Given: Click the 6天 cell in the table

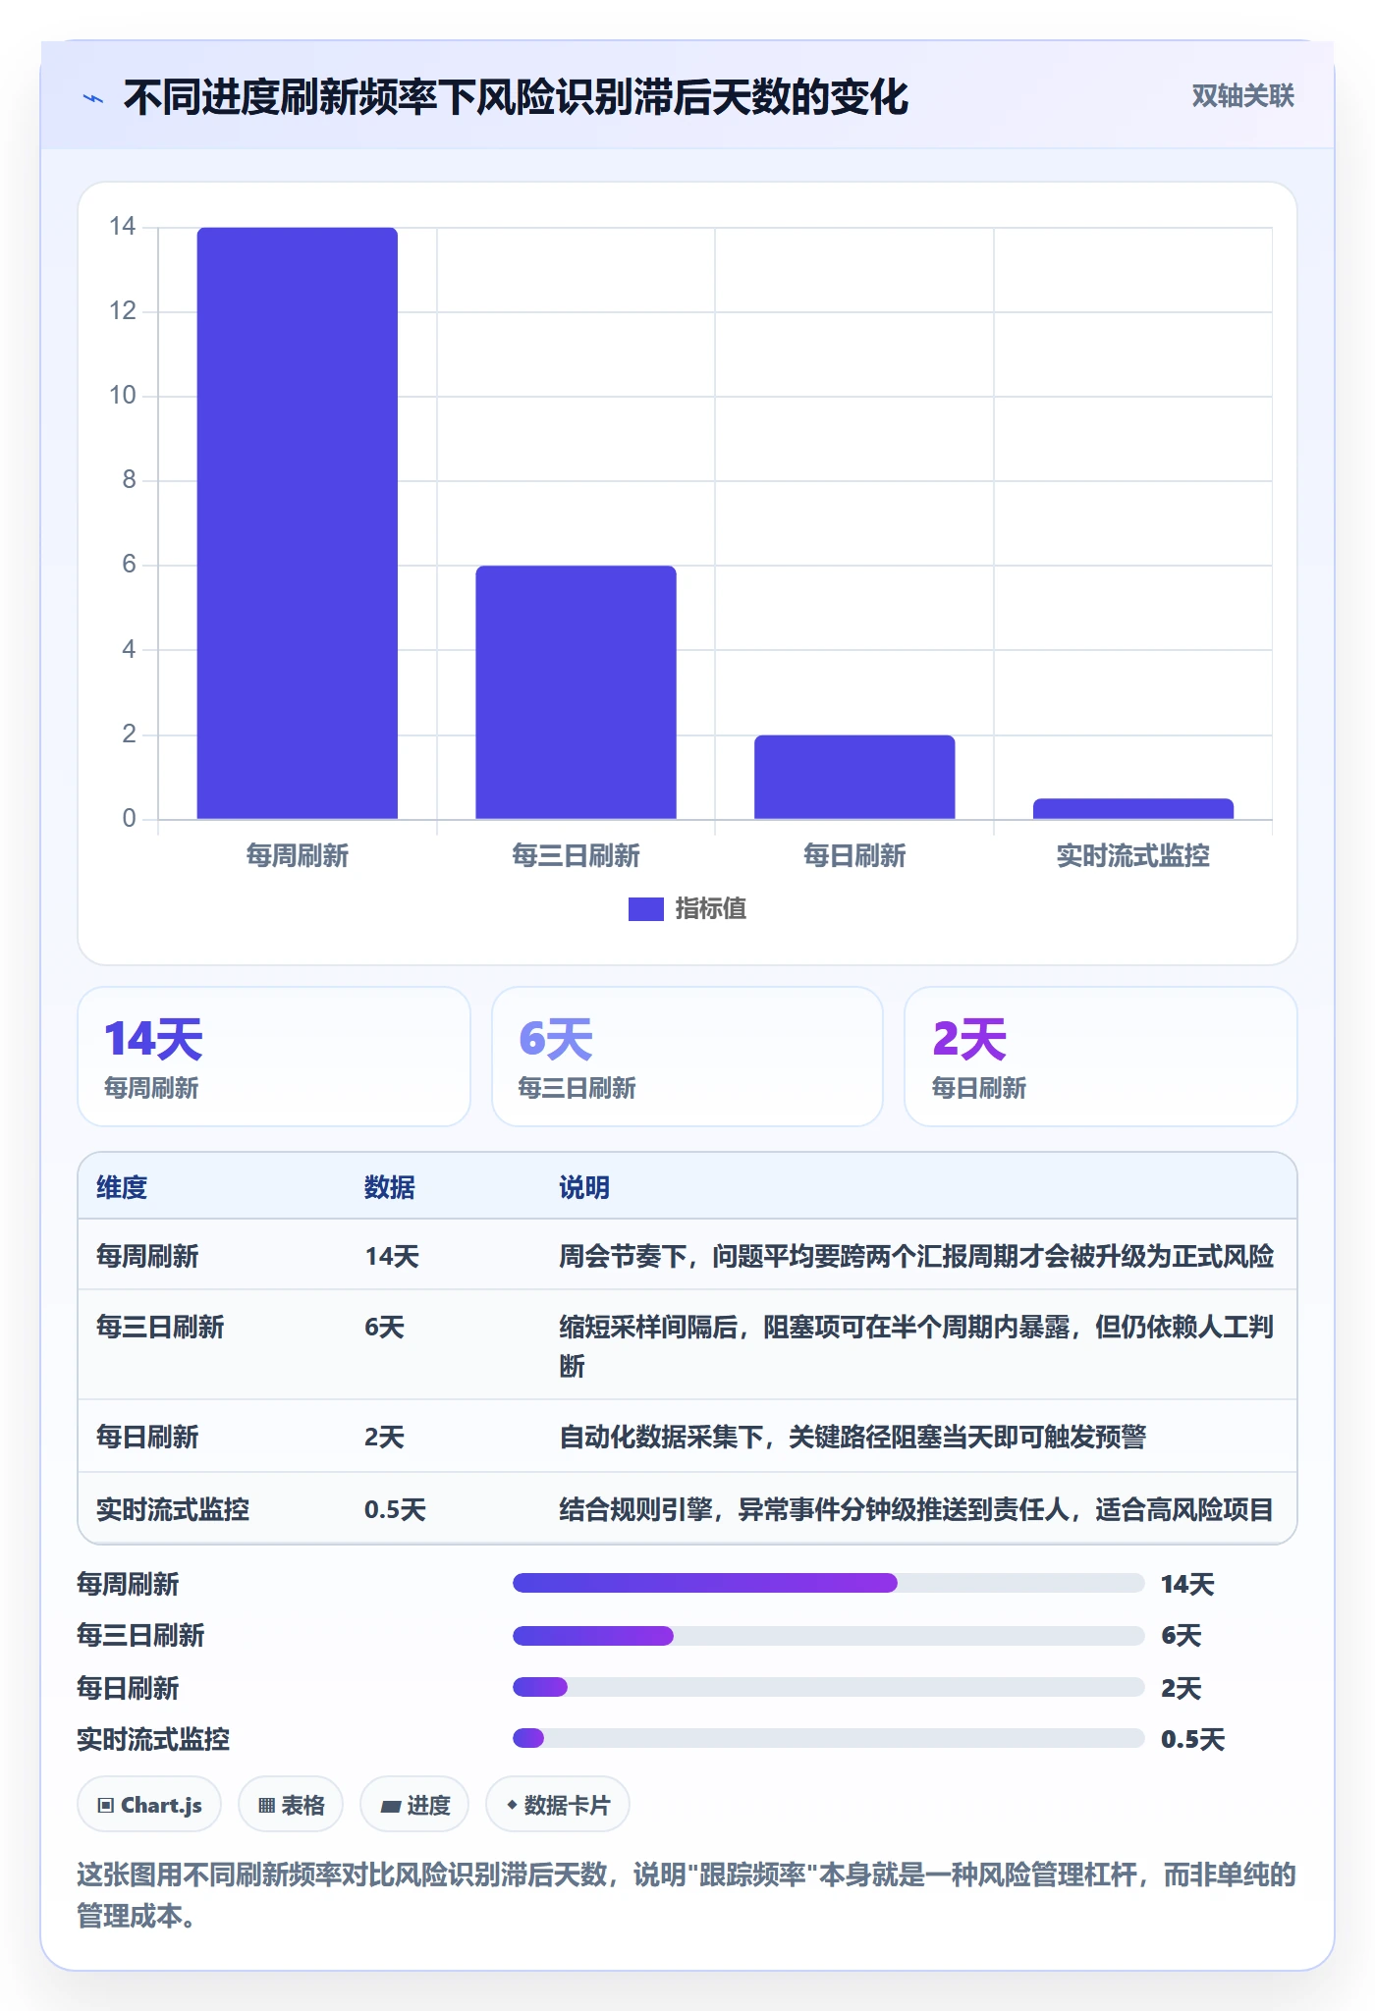Looking at the screenshot, I should tap(384, 1328).
